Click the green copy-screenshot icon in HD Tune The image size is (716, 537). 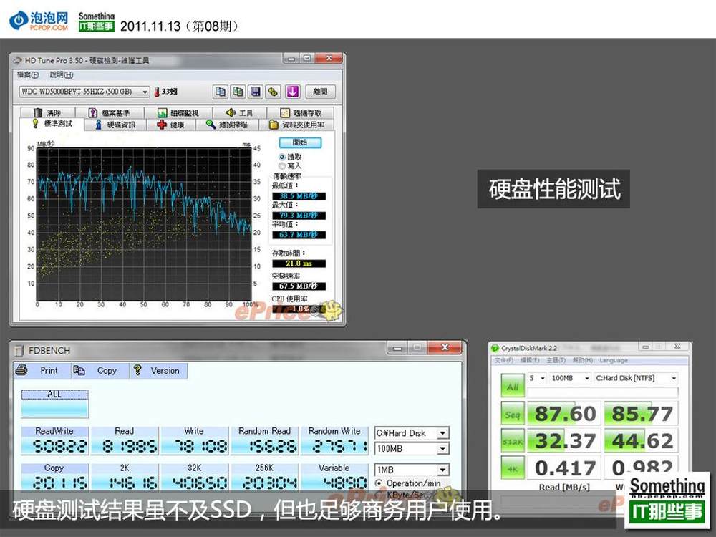(238, 92)
